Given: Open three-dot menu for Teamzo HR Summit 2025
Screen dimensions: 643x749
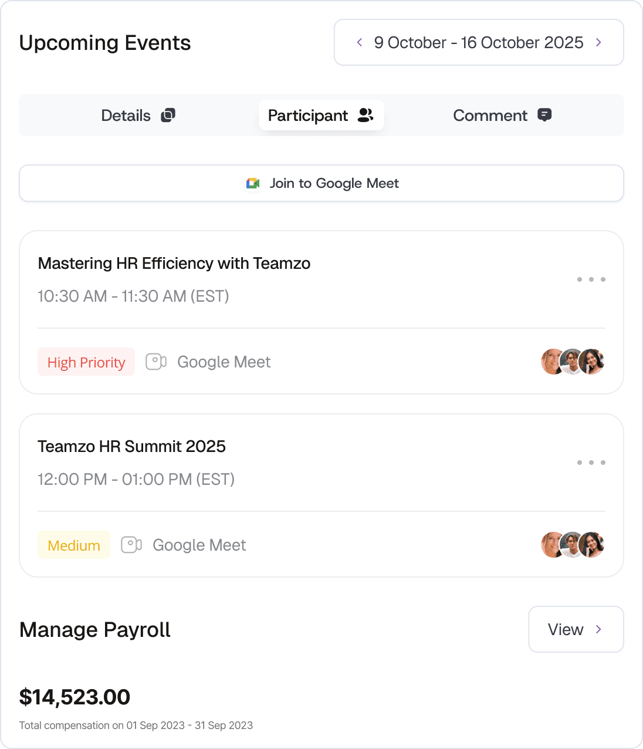Looking at the screenshot, I should click(x=591, y=463).
